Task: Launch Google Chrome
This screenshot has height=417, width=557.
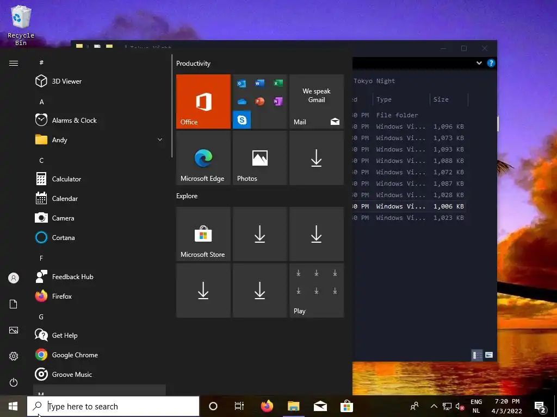Action: (100, 355)
